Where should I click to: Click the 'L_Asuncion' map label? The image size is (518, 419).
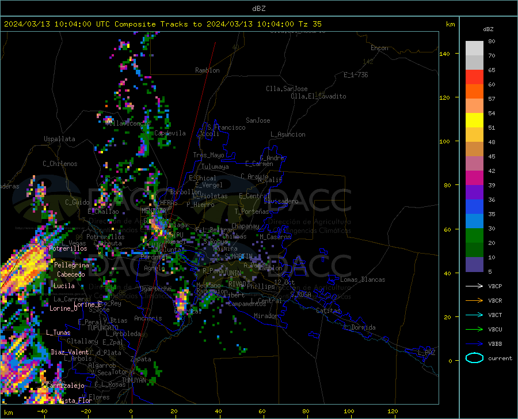pos(288,134)
